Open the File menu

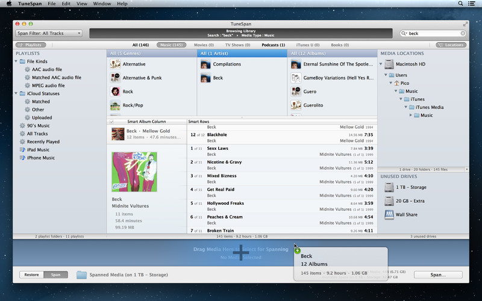pos(52,4)
